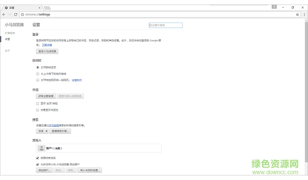Open the 设置网页 link
This screenshot has height=180, width=308.
(x=76, y=80)
